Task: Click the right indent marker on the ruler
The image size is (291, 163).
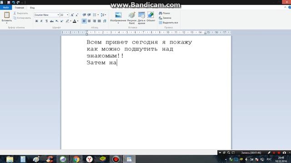Action: pyautogui.click(x=205, y=33)
